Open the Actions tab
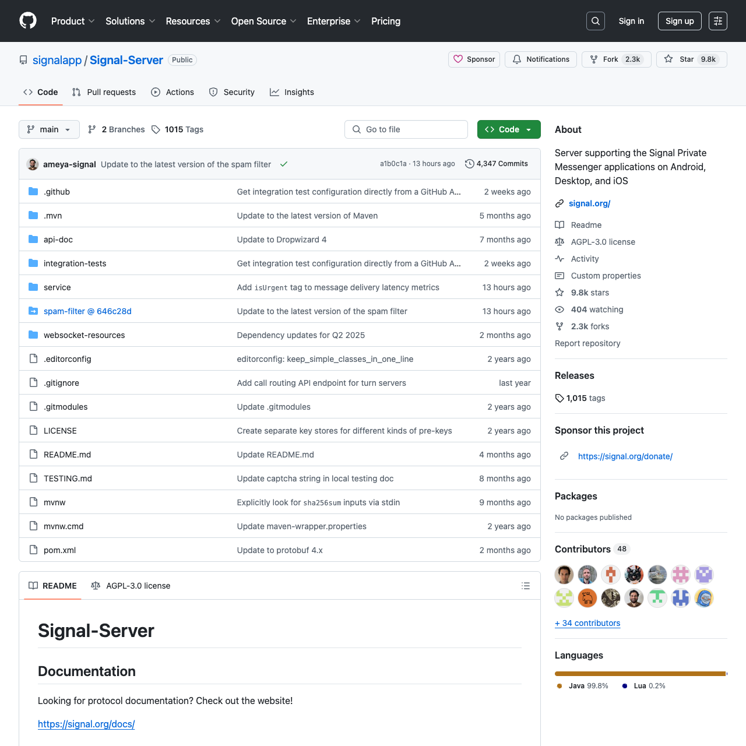The width and height of the screenshot is (746, 746). (x=173, y=92)
